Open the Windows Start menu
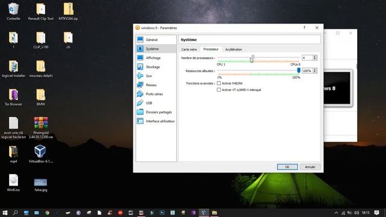The width and height of the screenshot is (386, 217). click(5, 213)
